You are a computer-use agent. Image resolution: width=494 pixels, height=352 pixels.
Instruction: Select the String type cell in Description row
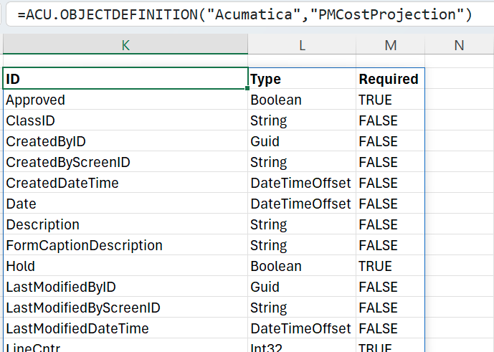tap(302, 224)
